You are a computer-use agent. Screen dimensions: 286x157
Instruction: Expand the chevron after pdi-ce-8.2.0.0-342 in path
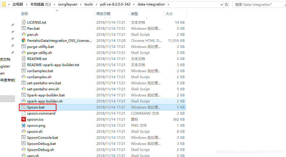pos(134,4)
